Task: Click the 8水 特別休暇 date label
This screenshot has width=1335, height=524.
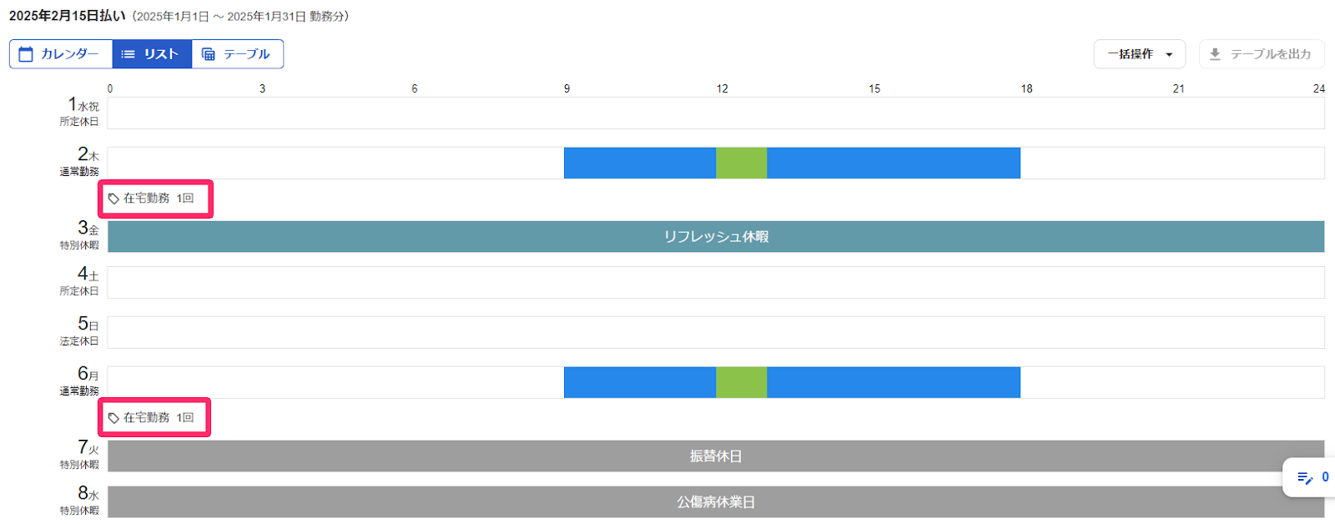Action: pyautogui.click(x=79, y=501)
